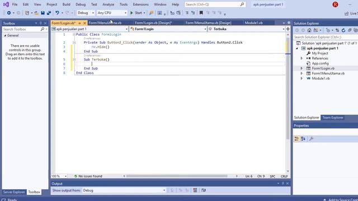Switch to Form1MenuUtama.vb [Design] tab
358x201 pixels.
click(x=208, y=23)
